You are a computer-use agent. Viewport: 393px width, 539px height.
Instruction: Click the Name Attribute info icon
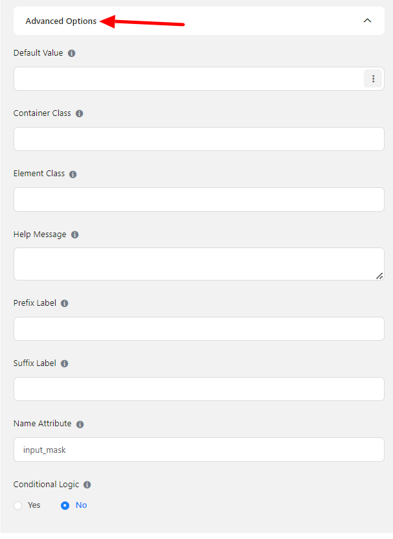click(x=80, y=424)
